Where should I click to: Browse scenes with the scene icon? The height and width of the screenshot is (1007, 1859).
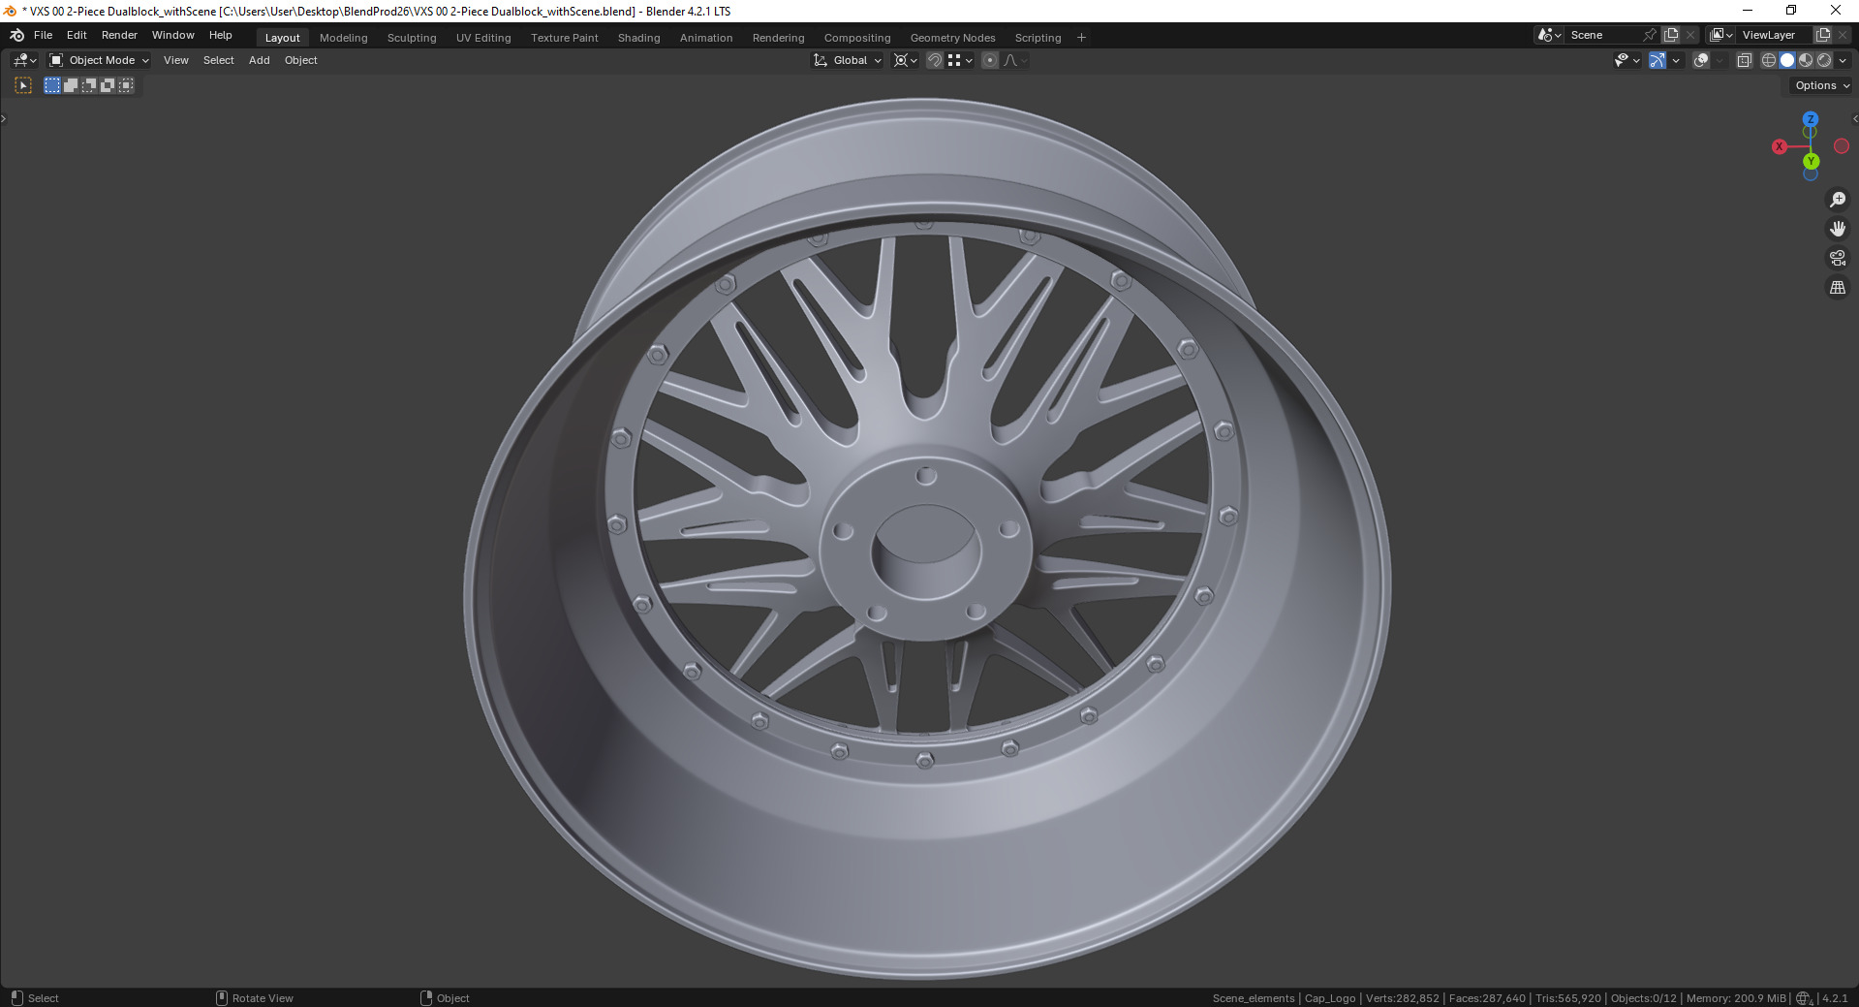click(x=1549, y=35)
